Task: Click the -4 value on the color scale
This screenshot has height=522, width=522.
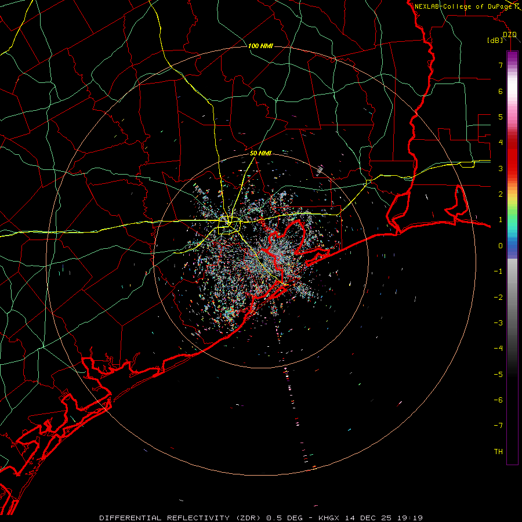Action: (498, 348)
